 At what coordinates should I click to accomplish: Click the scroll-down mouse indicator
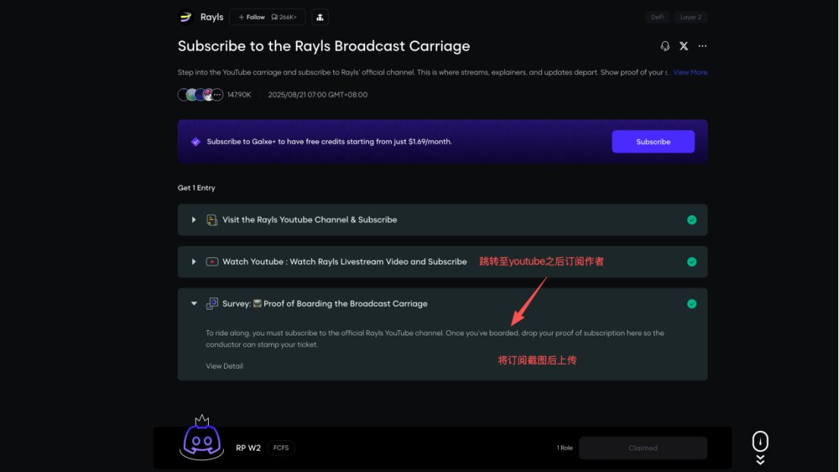coord(760,448)
